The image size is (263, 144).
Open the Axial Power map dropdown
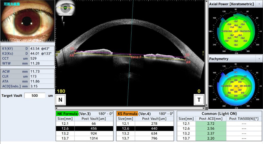(259, 4)
